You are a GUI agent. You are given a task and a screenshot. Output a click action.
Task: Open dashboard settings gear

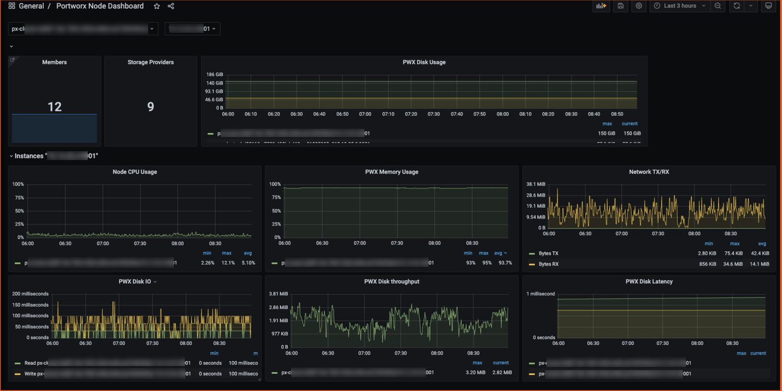(x=639, y=6)
